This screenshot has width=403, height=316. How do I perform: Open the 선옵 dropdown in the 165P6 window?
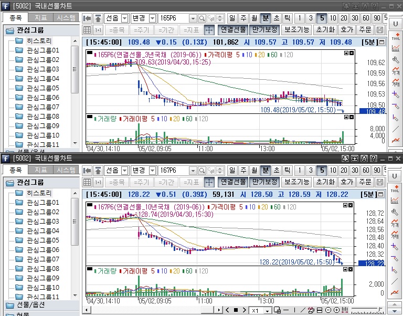pos(125,18)
